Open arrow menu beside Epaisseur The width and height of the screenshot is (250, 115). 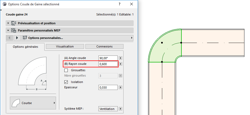121,88
